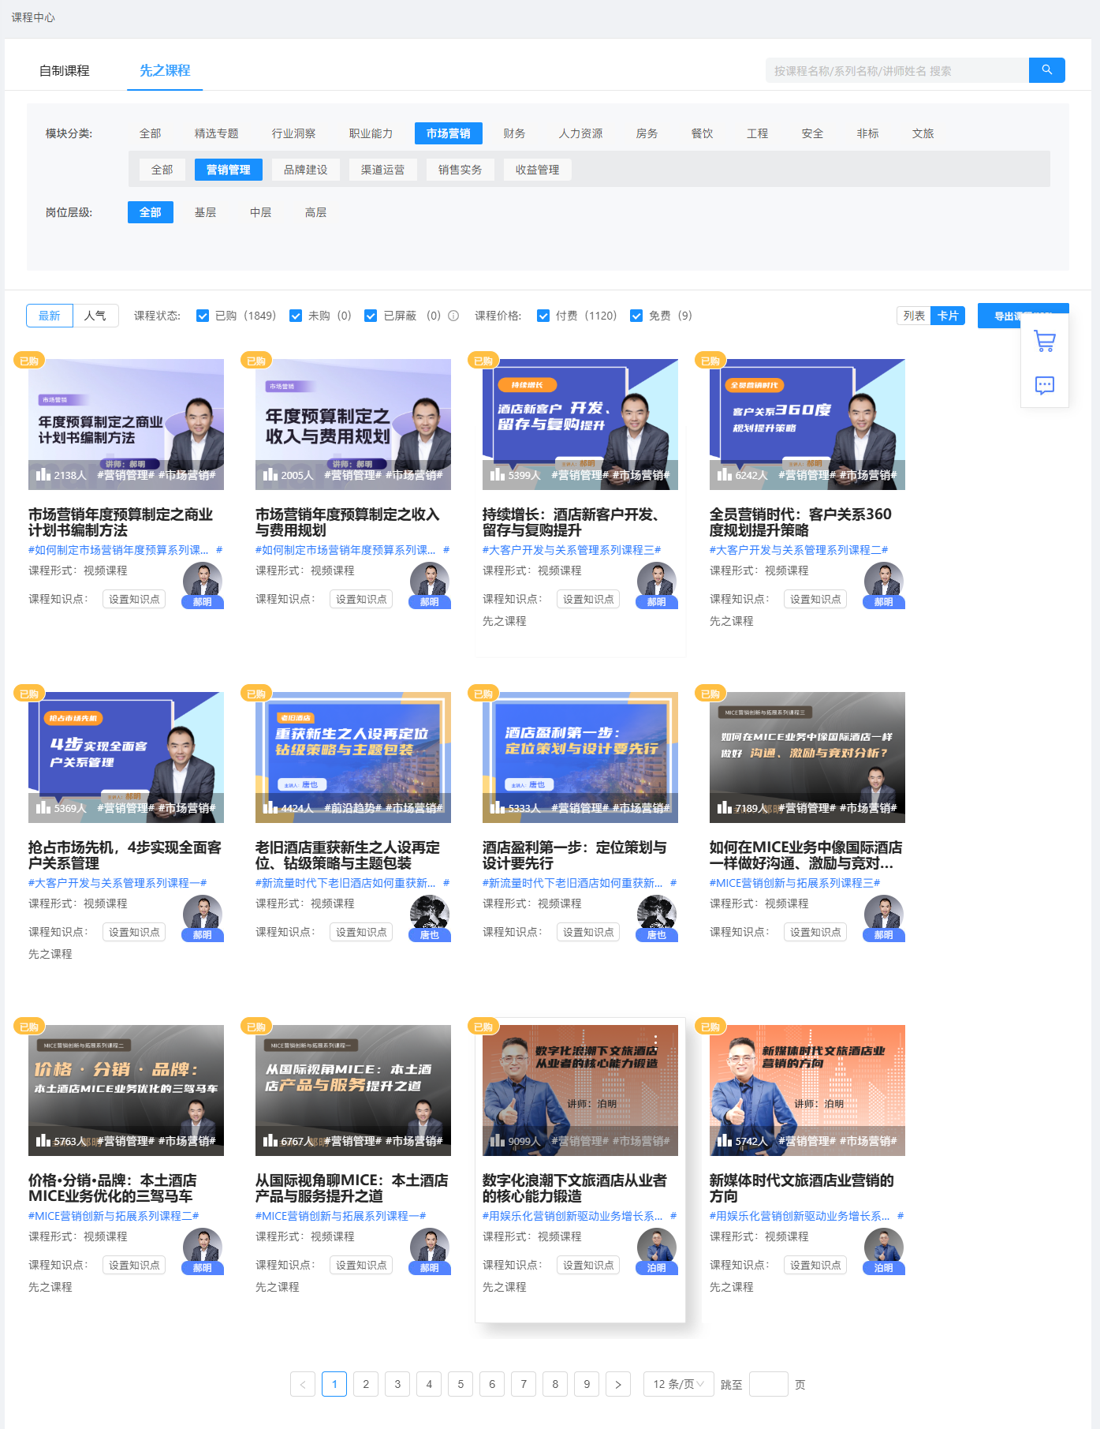Filter by 高层 job level
Image resolution: width=1100 pixels, height=1429 pixels.
(x=316, y=212)
